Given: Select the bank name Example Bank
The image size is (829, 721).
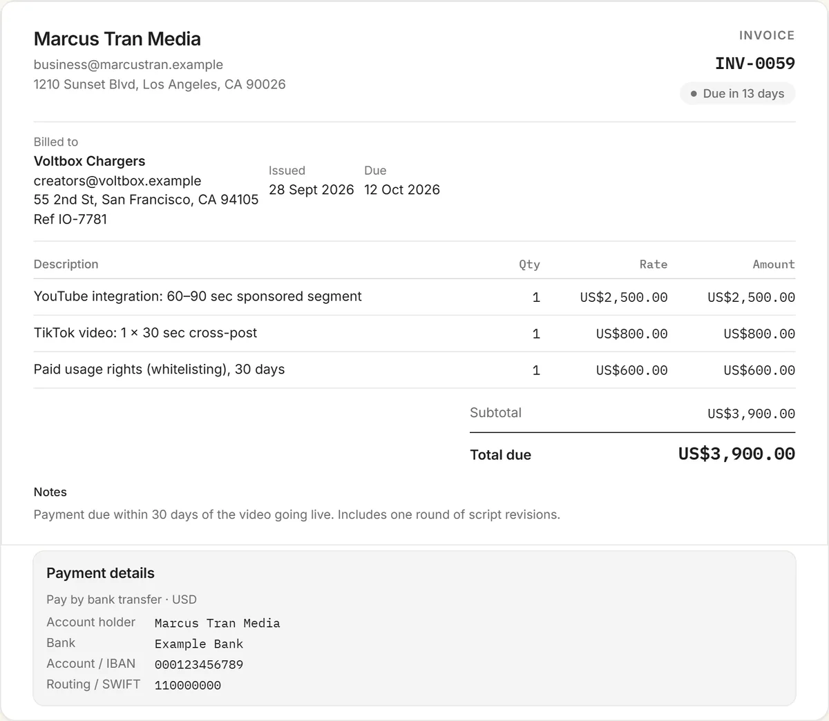Looking at the screenshot, I should tap(199, 644).
